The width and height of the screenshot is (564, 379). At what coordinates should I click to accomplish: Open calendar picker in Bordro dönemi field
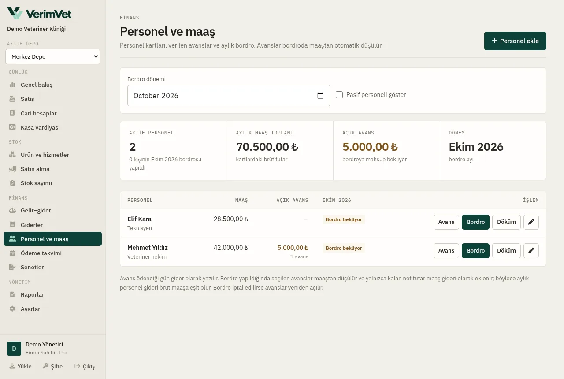[x=320, y=96]
